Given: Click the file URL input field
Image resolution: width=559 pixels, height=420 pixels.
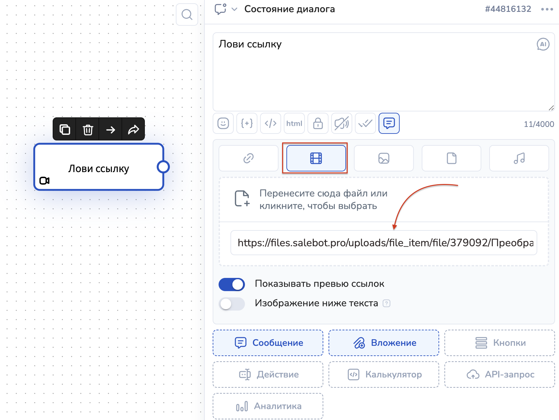Looking at the screenshot, I should coord(384,243).
